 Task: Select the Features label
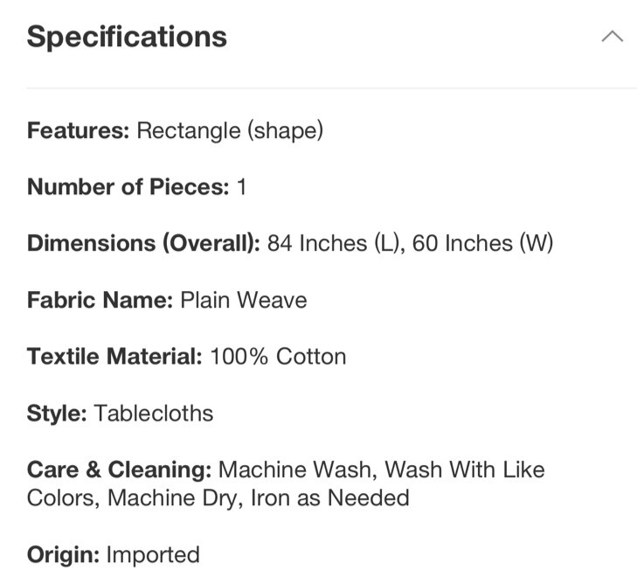[x=78, y=130]
